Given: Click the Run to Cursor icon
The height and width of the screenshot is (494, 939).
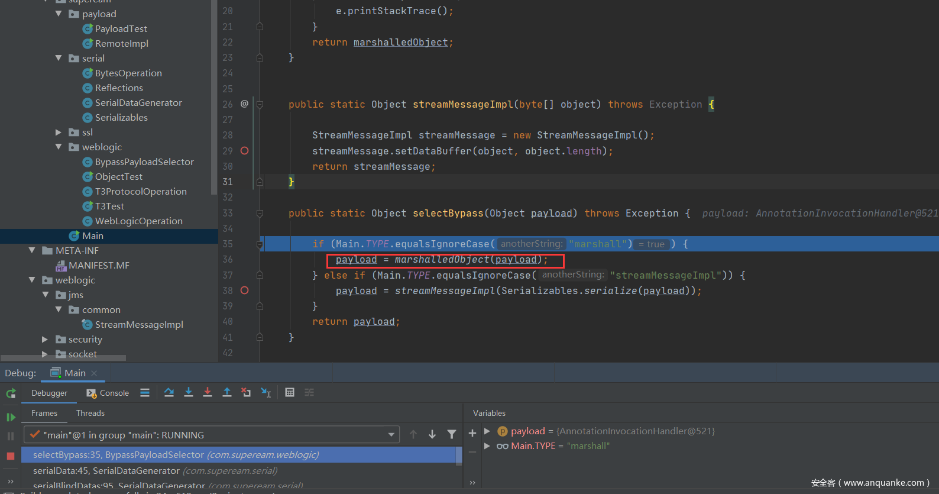Looking at the screenshot, I should (x=266, y=393).
